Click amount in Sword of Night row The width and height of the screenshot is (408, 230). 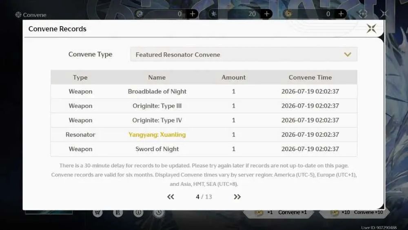pyautogui.click(x=233, y=149)
